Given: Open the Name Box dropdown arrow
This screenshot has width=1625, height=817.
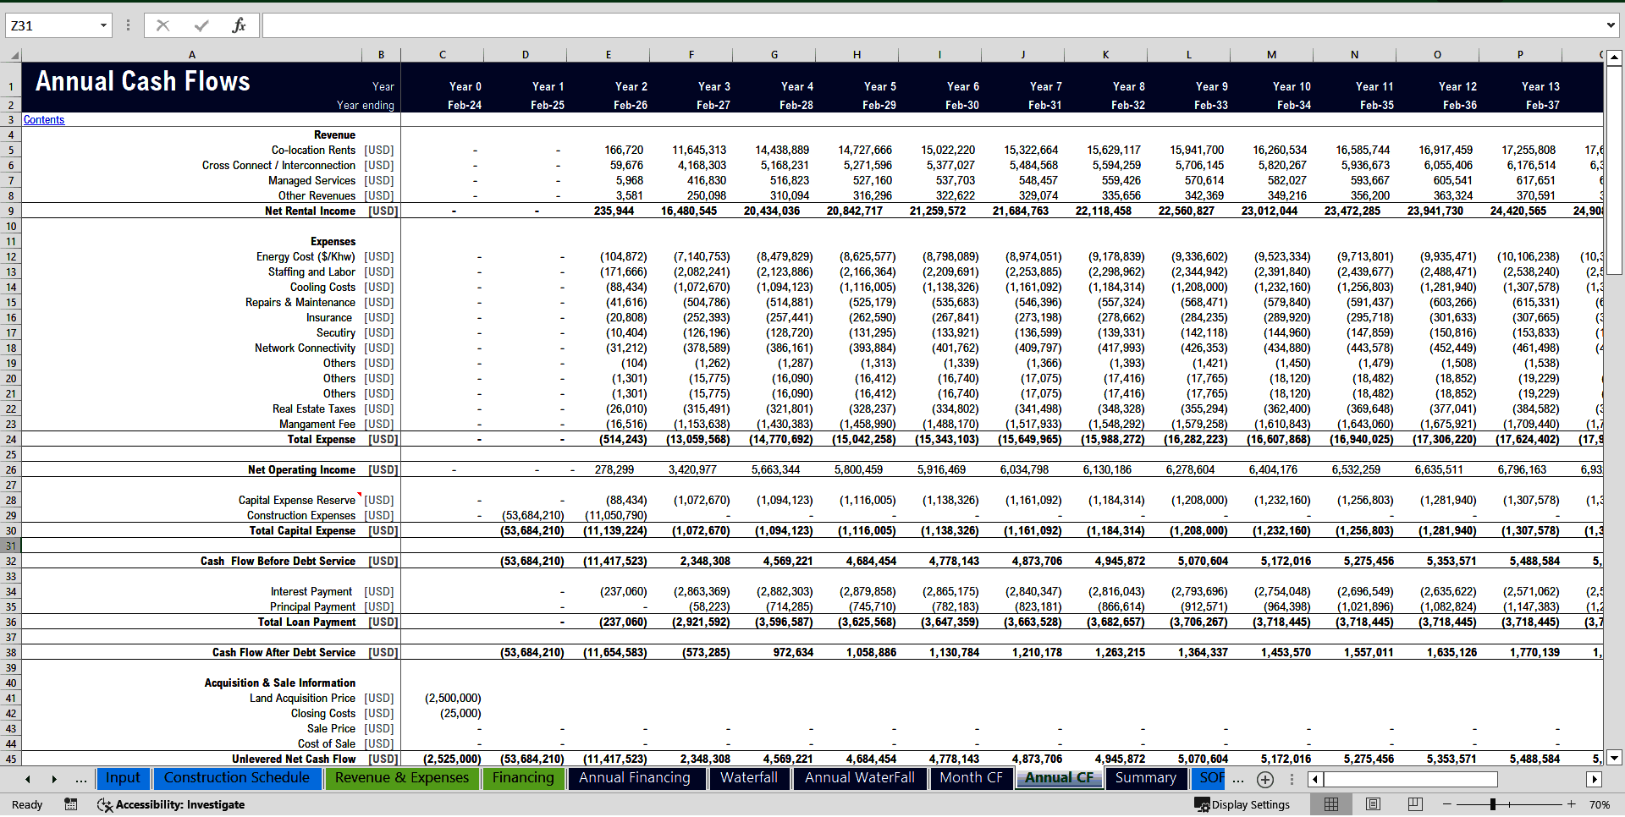Looking at the screenshot, I should pos(103,25).
